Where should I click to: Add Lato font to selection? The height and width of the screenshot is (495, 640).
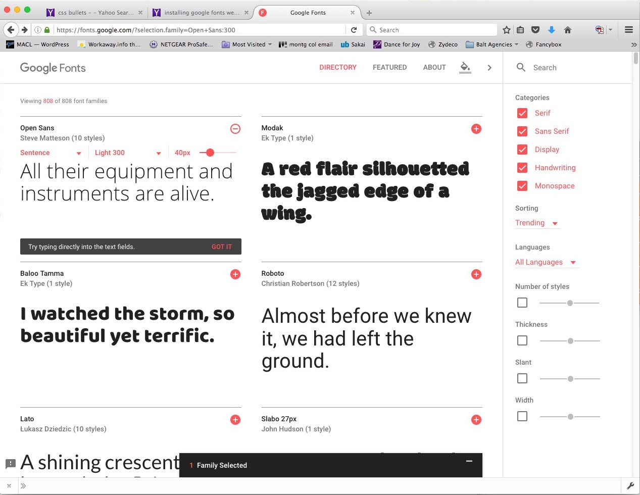click(x=235, y=420)
